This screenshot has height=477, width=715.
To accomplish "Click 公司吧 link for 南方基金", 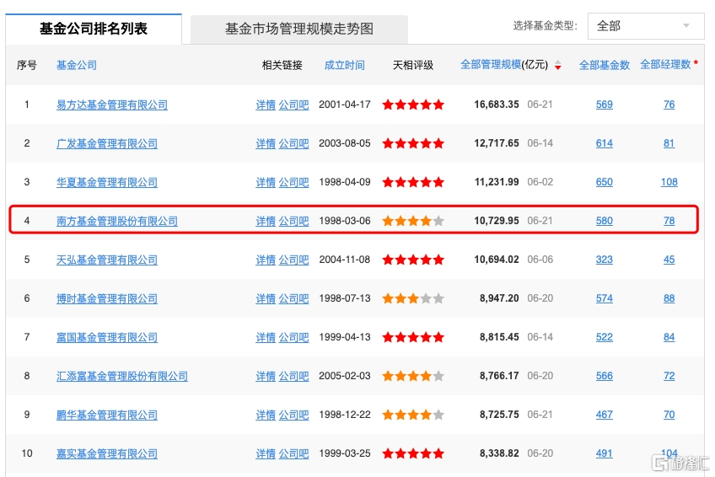I will coord(293,221).
